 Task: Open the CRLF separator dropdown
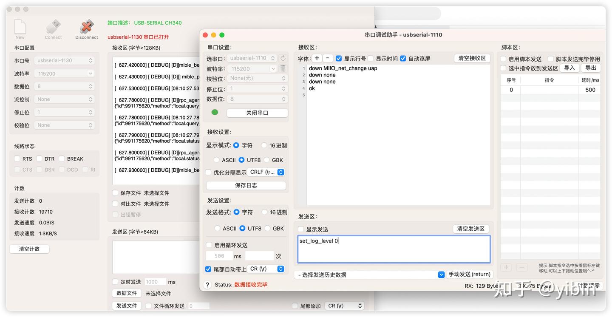click(266, 172)
